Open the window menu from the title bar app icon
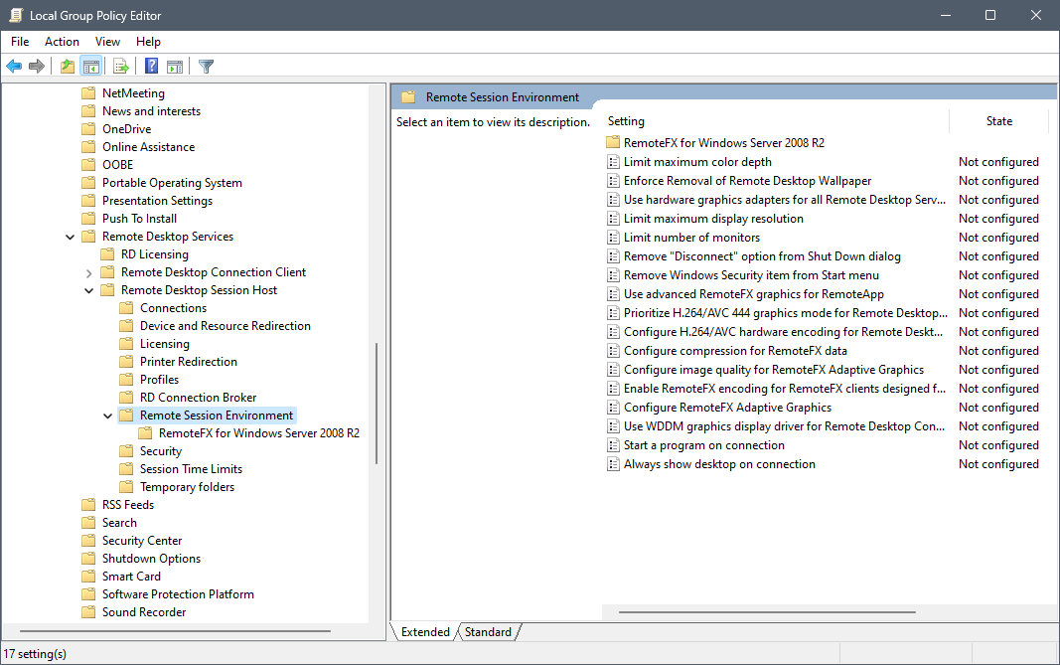The image size is (1060, 665). (x=16, y=15)
